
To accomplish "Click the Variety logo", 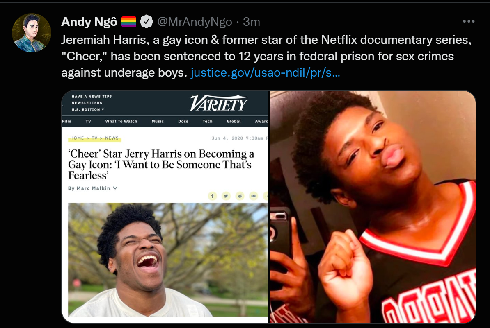I will (219, 103).
